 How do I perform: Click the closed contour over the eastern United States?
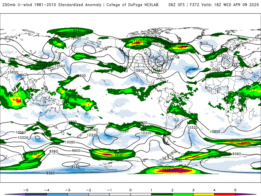click(160, 61)
